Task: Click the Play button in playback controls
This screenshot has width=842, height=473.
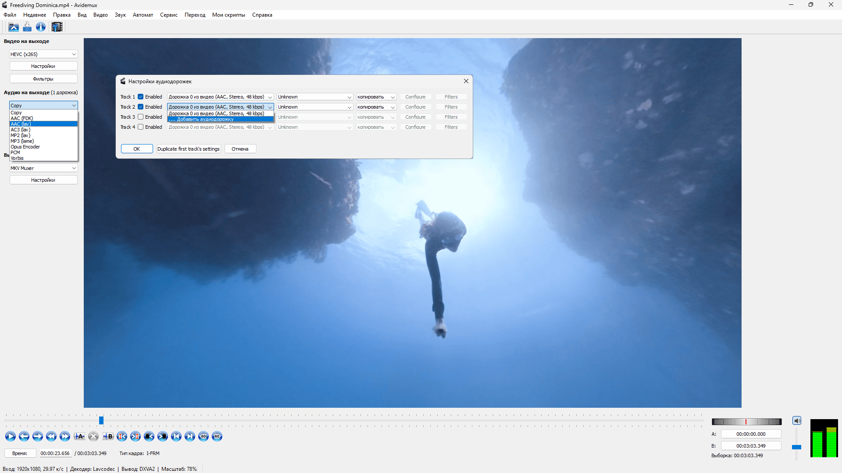Action: coord(10,436)
